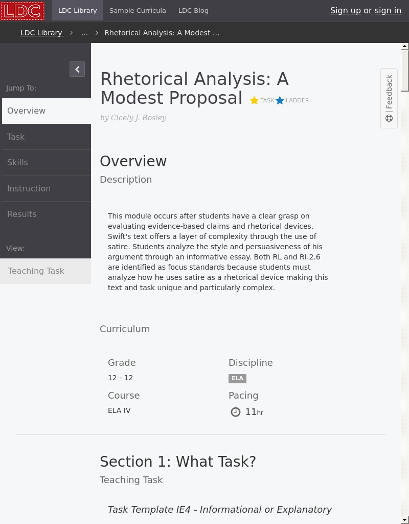Click the ELA discipline badge
Image resolution: width=409 pixels, height=524 pixels.
point(237,378)
